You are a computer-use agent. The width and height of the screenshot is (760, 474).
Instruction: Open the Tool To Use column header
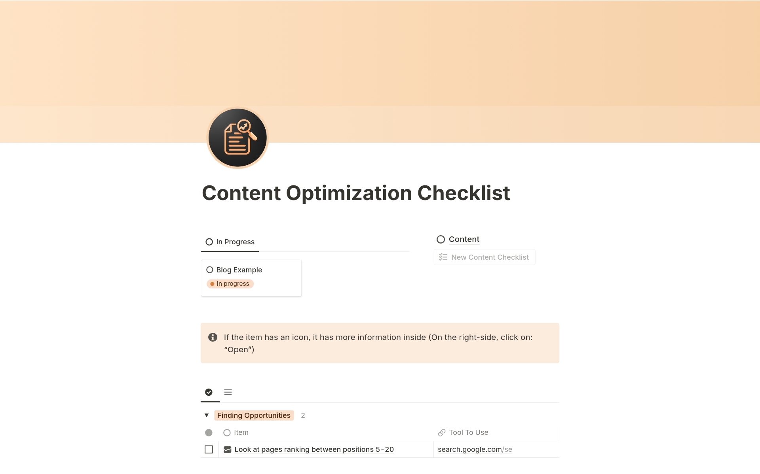468,432
